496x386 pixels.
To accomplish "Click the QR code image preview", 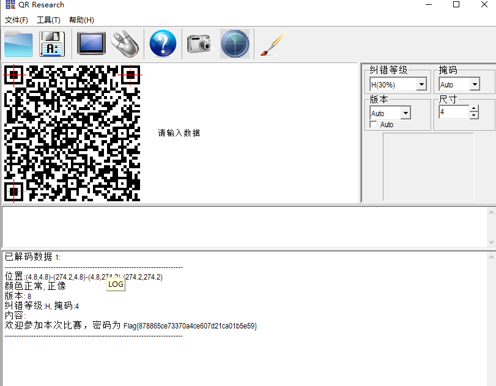I will (x=72, y=133).
